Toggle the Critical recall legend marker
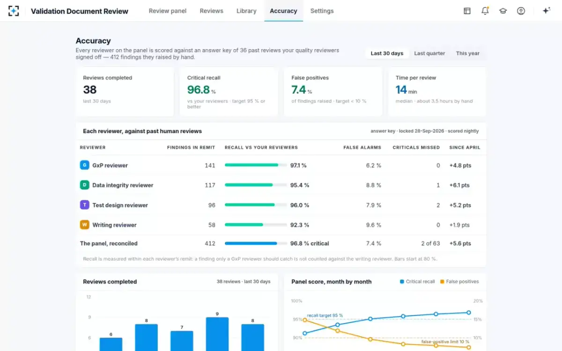The height and width of the screenshot is (351, 562). click(x=402, y=282)
